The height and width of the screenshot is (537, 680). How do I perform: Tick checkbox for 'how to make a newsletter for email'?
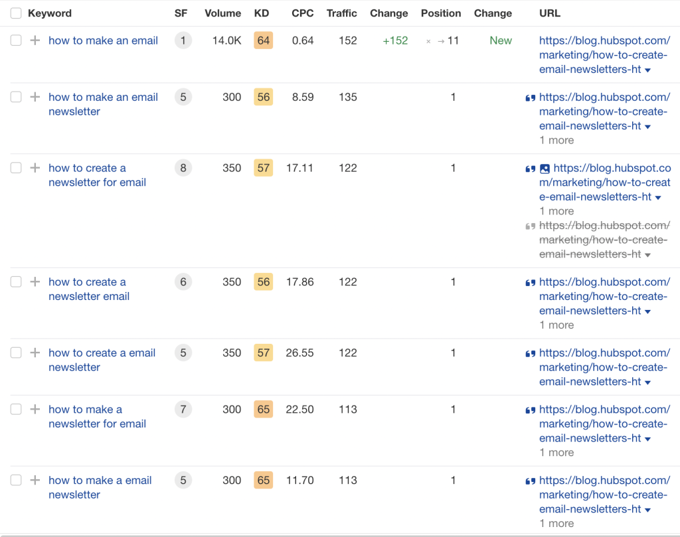click(16, 409)
